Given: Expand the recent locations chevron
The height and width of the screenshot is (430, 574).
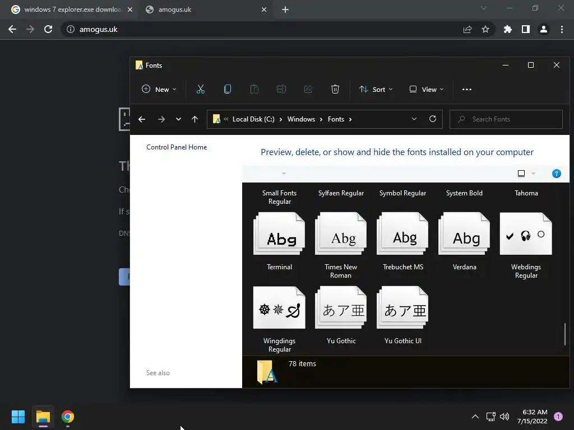Looking at the screenshot, I should [178, 119].
